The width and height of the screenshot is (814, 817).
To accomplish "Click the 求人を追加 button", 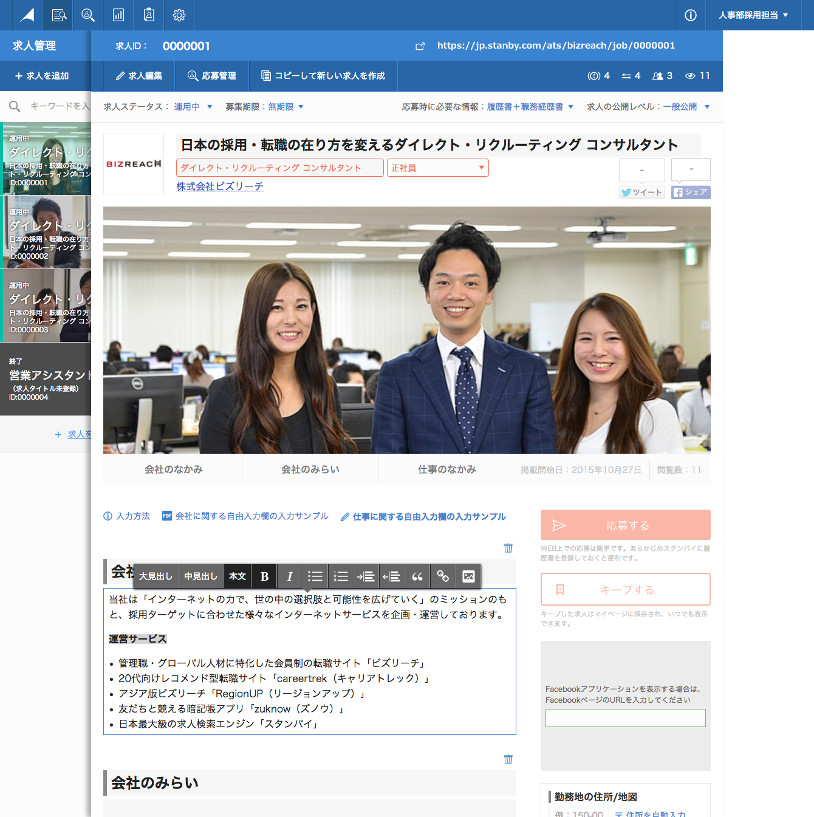I will click(x=43, y=76).
